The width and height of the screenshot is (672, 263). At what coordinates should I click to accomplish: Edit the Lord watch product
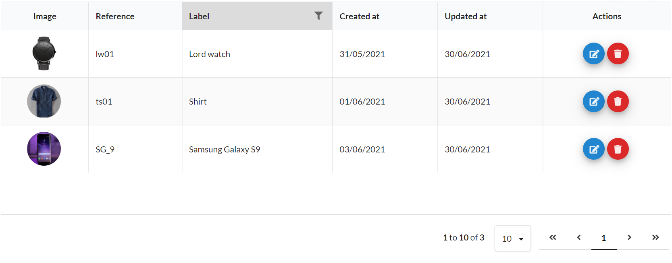click(x=593, y=54)
